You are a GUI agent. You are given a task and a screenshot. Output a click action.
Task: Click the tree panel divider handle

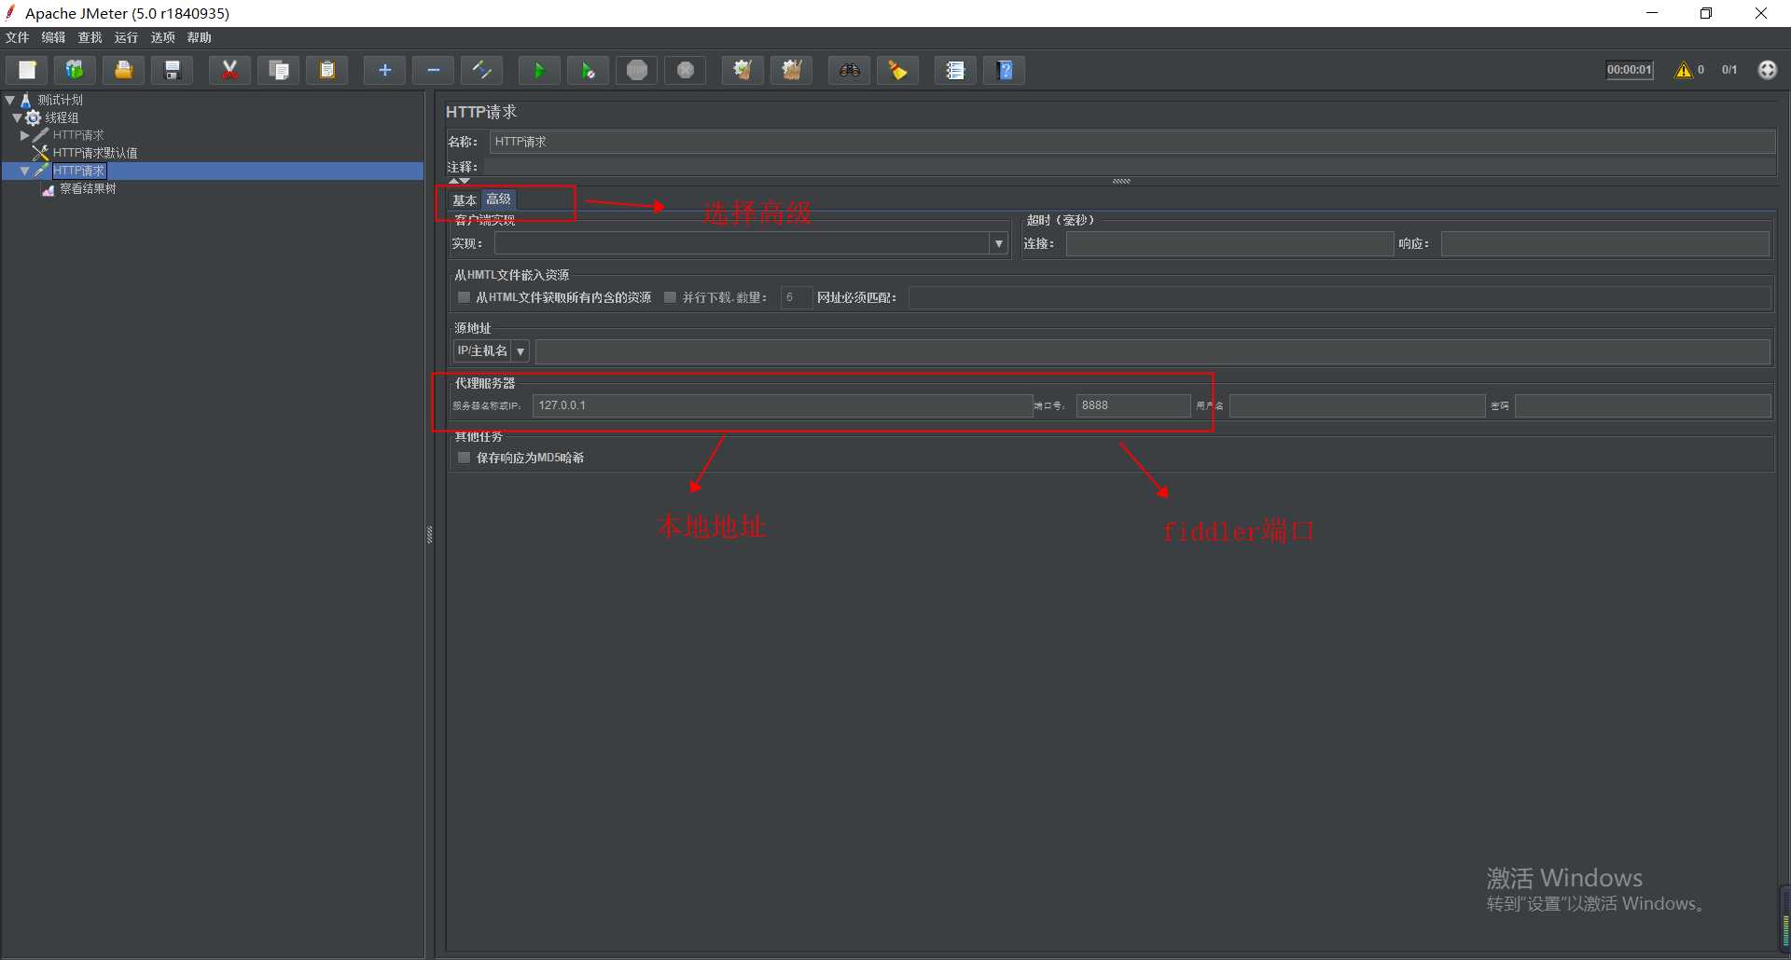coord(429,534)
